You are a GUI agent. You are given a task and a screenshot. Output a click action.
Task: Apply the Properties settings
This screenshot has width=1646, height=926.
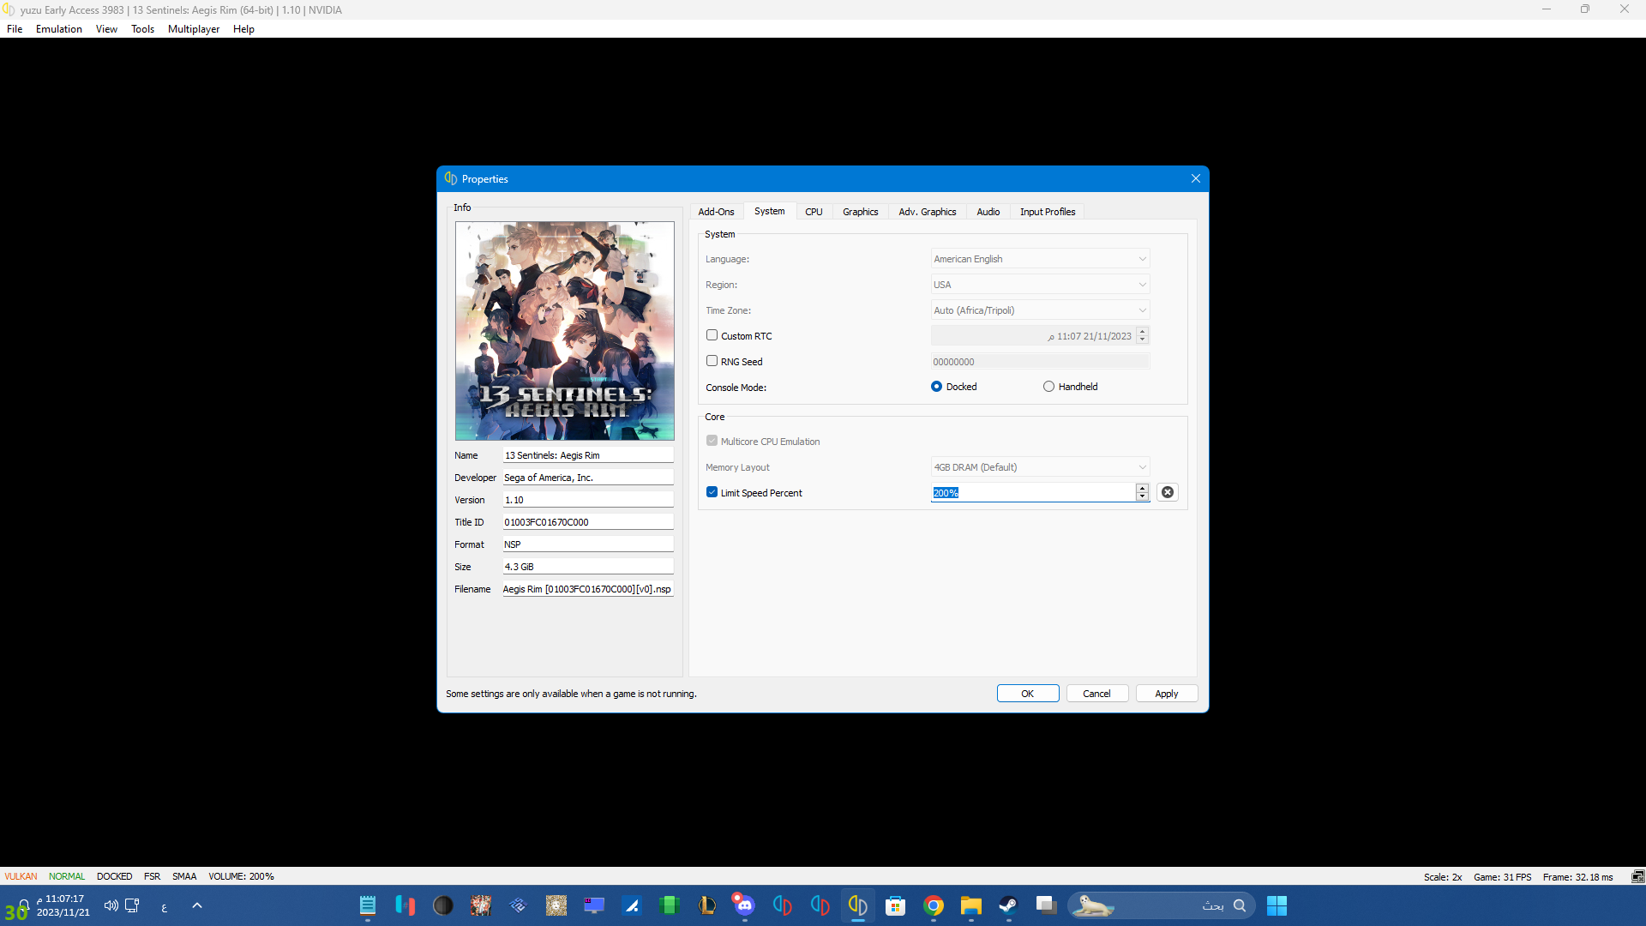point(1166,694)
